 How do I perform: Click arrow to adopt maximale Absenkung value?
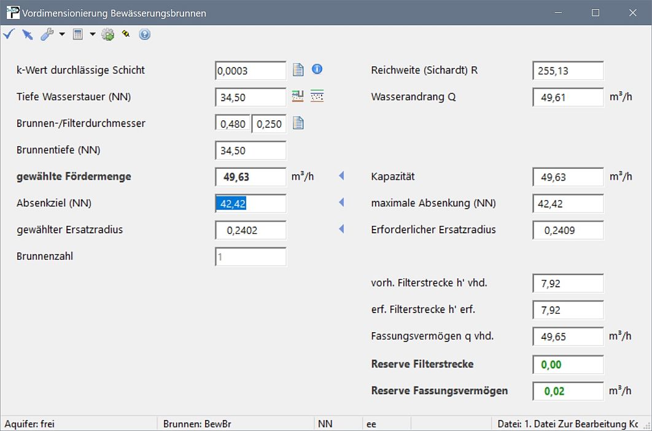click(341, 203)
